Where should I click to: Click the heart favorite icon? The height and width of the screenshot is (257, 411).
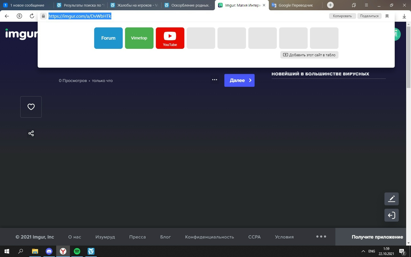click(x=31, y=107)
